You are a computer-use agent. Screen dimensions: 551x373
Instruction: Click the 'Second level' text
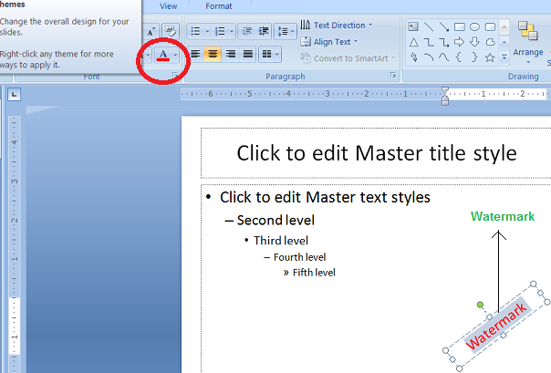click(x=275, y=220)
